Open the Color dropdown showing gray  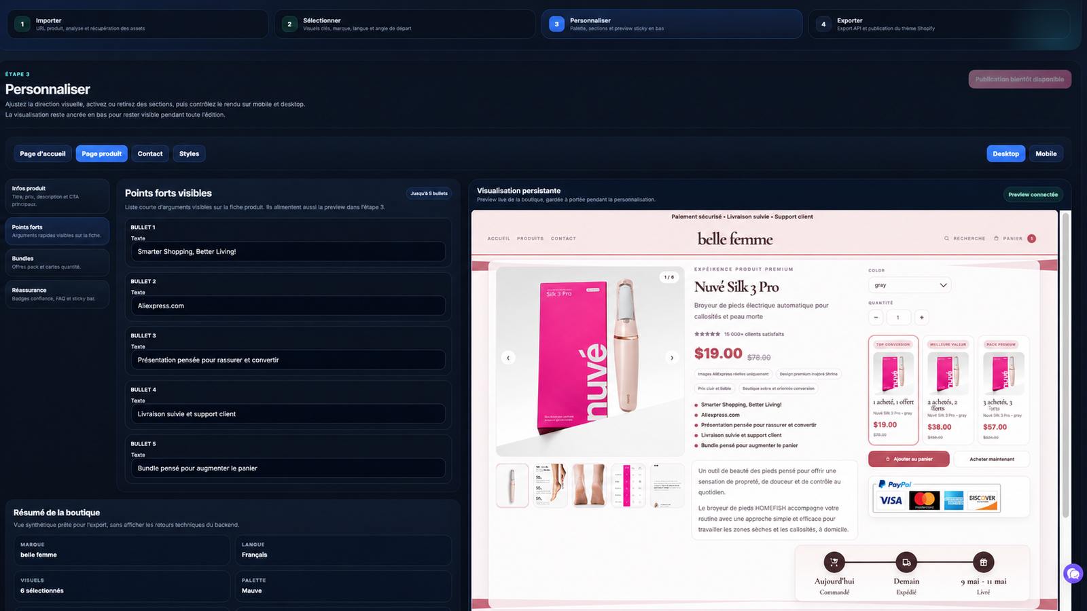tap(910, 285)
